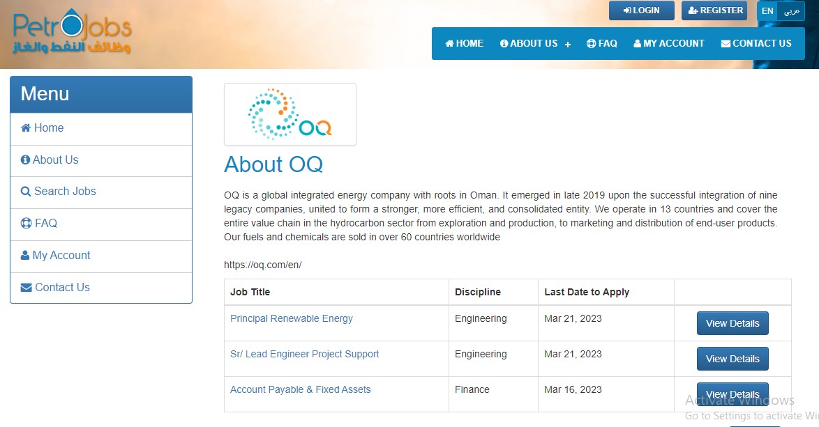Click the lifebuoy icon next to FAQ in the top nav

pos(591,43)
